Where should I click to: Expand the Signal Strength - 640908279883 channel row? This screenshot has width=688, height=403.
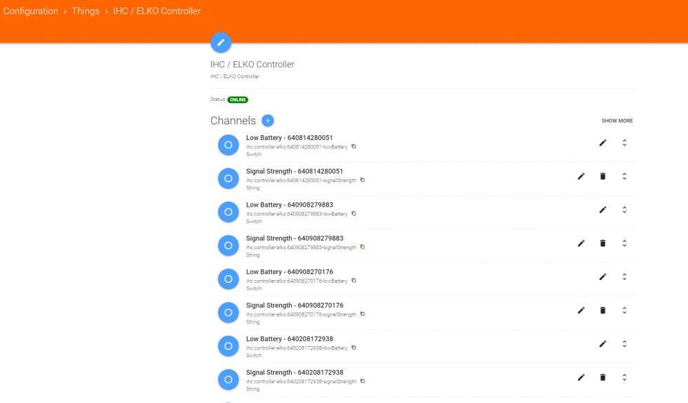pos(625,243)
